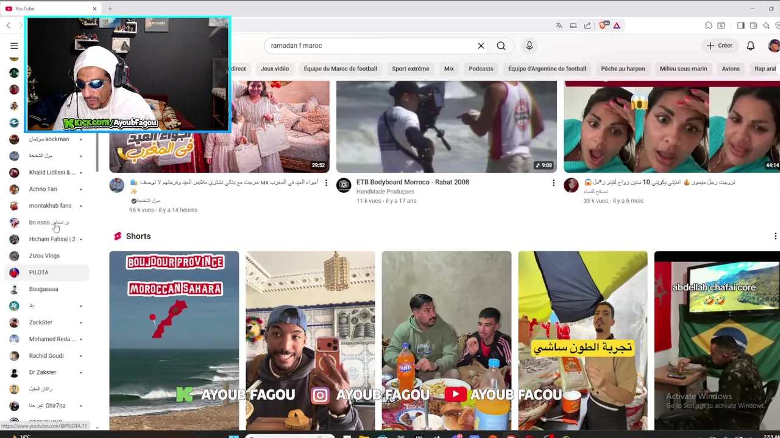Screen dimensions: 780x438
Task: Toggle the browser sidebar panel icon
Action: [x=740, y=26]
